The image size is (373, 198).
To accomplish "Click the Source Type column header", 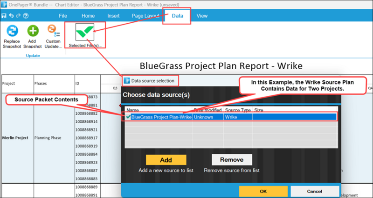I will tap(238, 110).
